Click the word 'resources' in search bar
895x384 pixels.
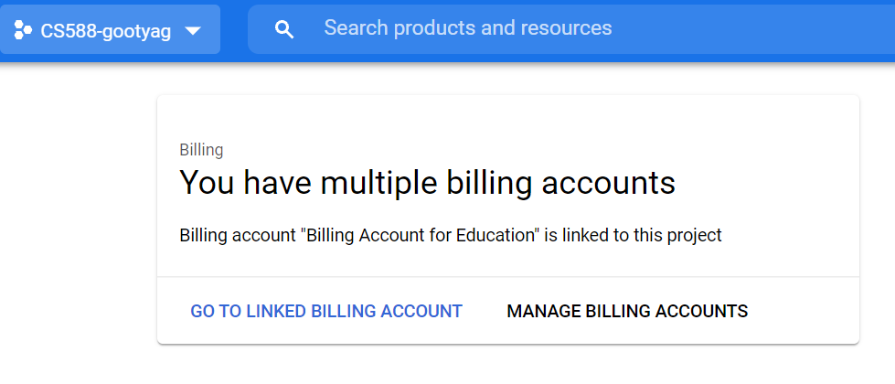[572, 28]
